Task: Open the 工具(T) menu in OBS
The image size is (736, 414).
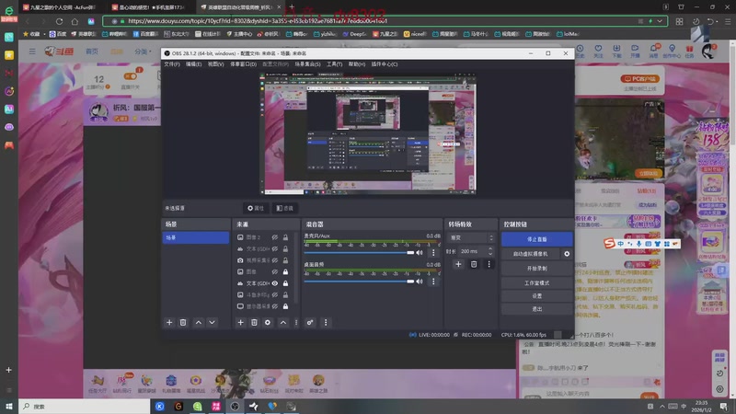Action: [x=334, y=64]
